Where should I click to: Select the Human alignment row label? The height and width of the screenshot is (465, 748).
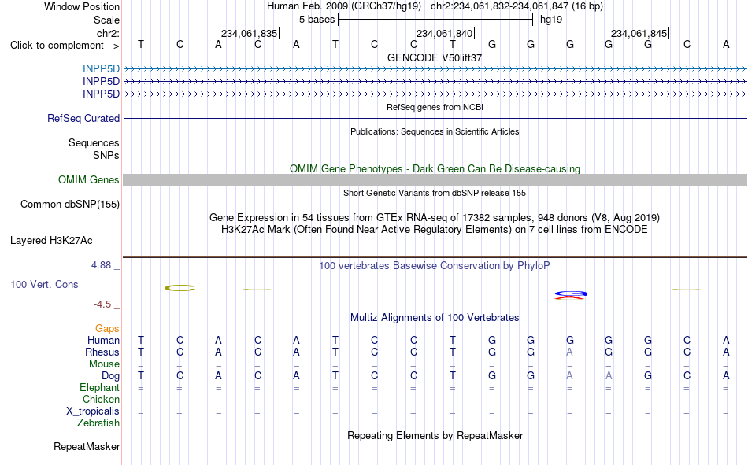coord(103,340)
